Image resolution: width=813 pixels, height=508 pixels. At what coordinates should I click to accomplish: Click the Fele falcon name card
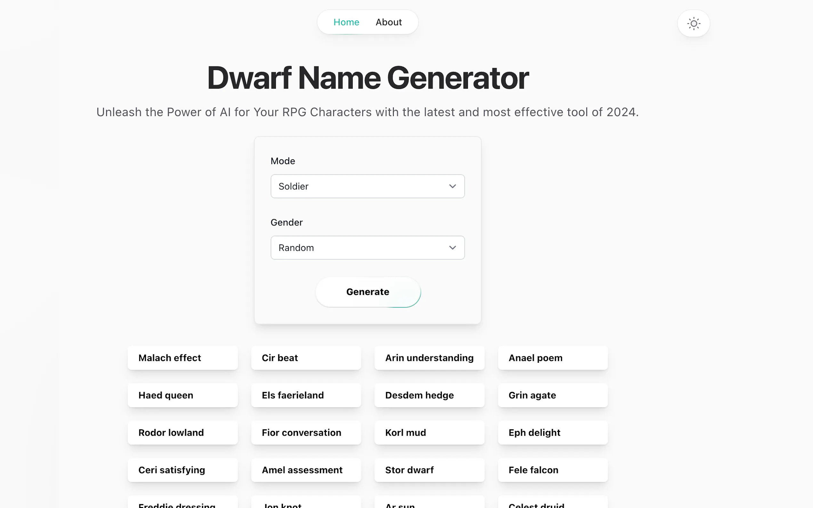[552, 470]
